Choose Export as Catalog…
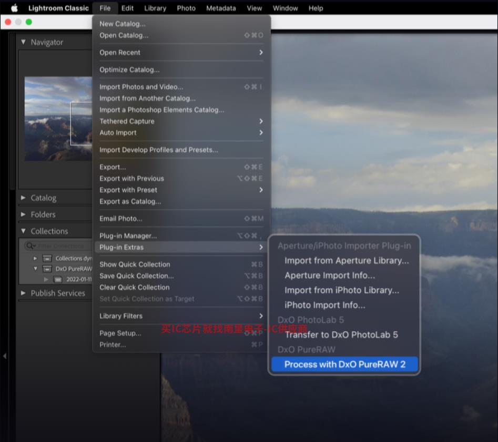The image size is (498, 442). 181,201
